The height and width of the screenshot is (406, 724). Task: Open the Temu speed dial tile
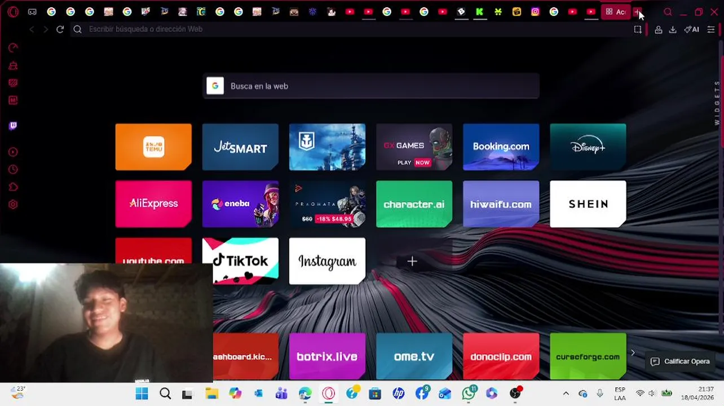tap(153, 147)
